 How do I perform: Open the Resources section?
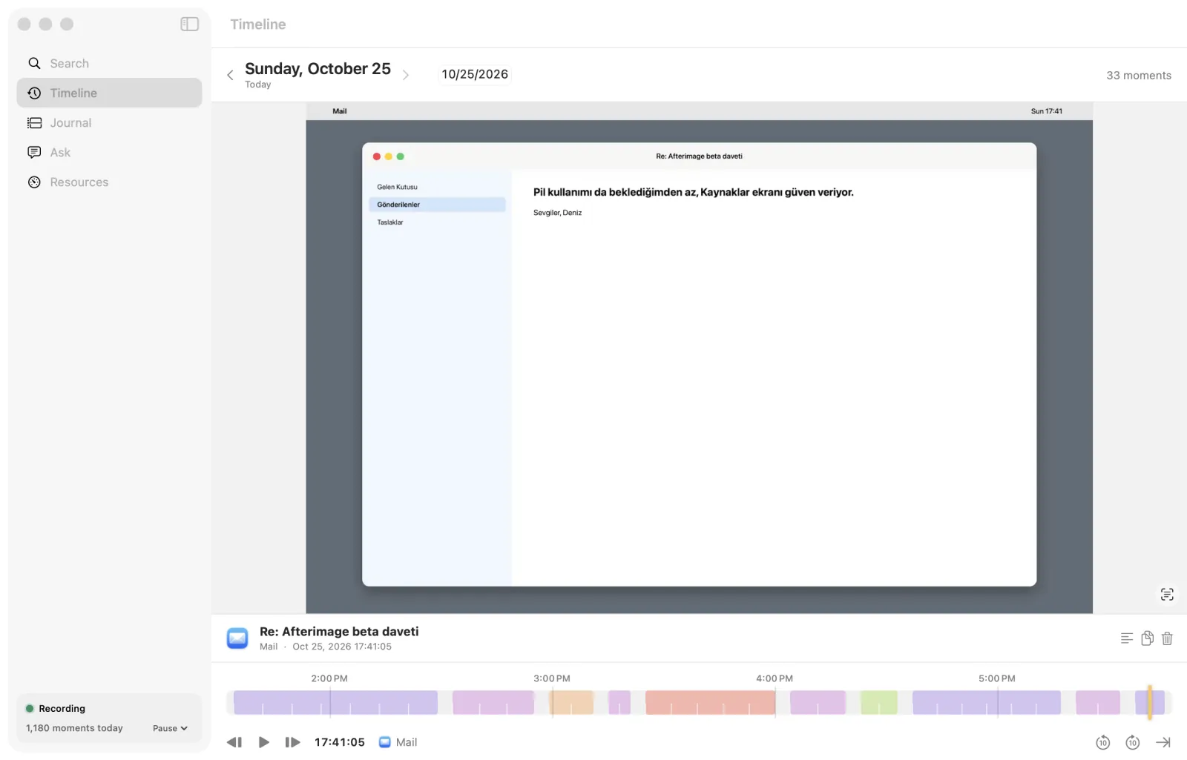109,182
